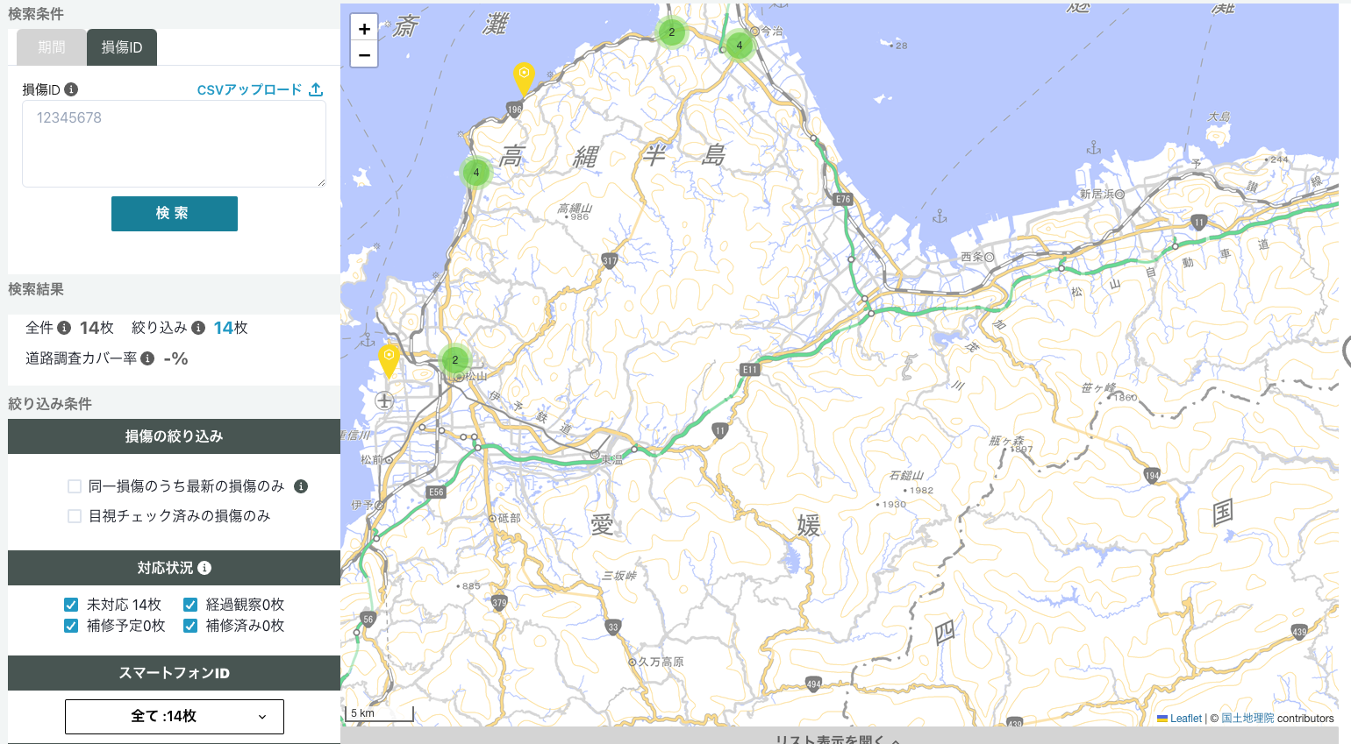This screenshot has height=744, width=1351.
Task: Switch to the 期間 tab
Action: tap(52, 47)
